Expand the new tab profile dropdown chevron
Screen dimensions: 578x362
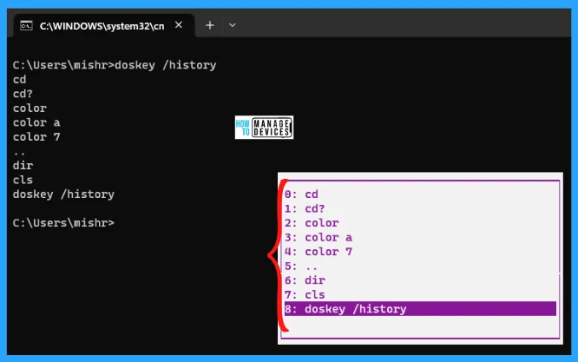tap(233, 25)
